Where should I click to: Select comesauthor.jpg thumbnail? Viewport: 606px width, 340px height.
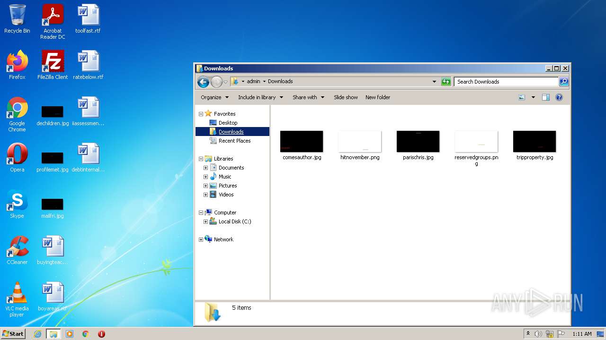pos(302,146)
